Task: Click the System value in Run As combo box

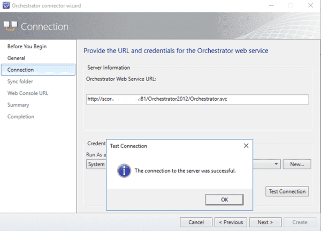Action: [x=96, y=164]
